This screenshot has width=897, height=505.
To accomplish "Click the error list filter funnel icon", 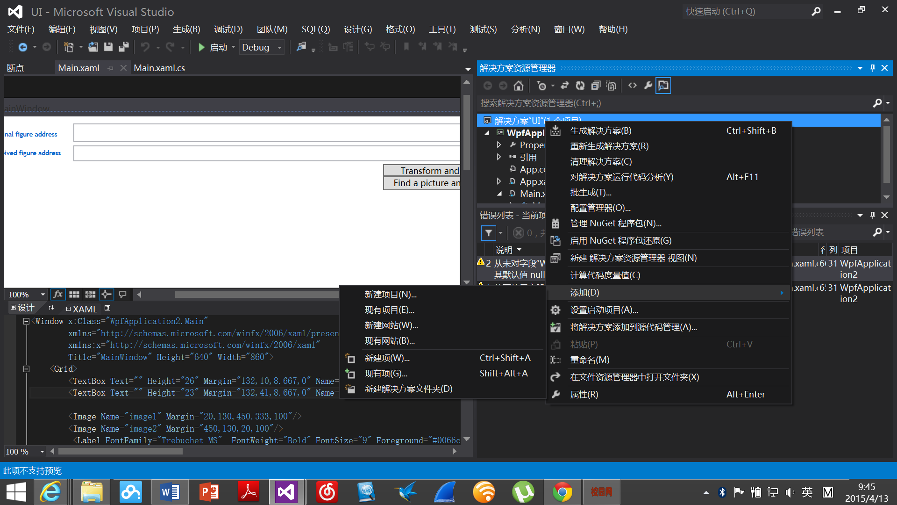I will (x=488, y=233).
